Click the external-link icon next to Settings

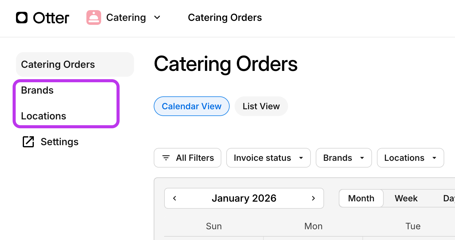point(28,141)
